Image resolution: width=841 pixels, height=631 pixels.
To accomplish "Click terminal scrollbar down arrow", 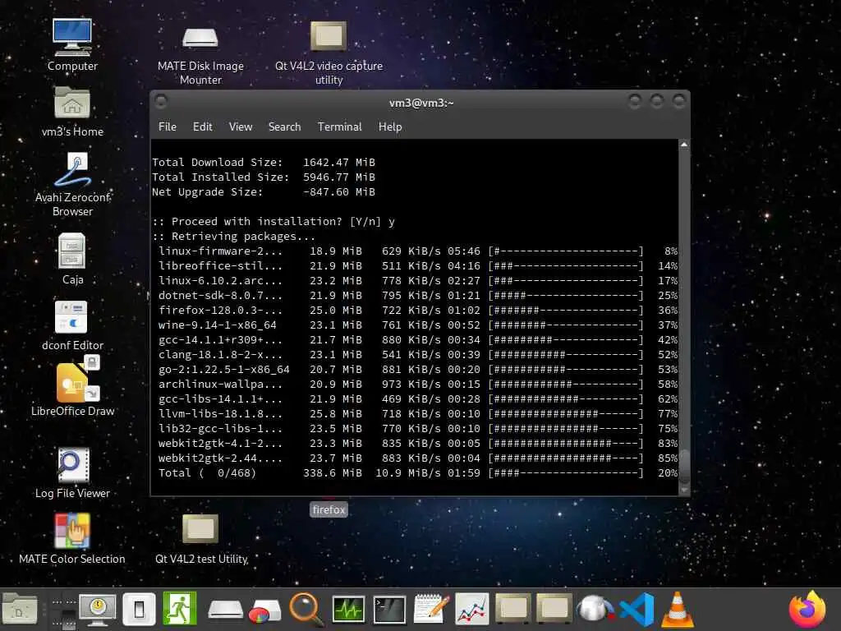I will click(x=684, y=490).
